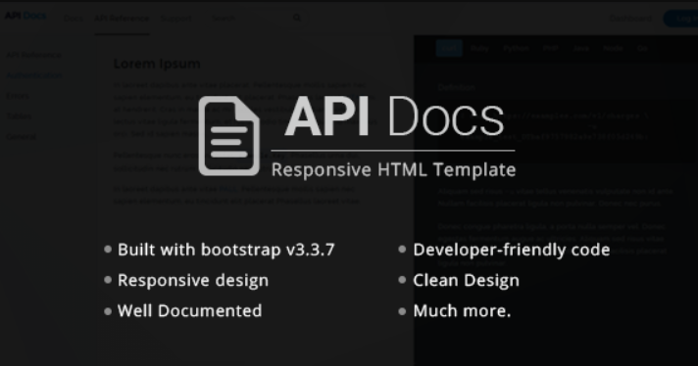698x366 pixels.
Task: Select Authentication in the sidebar
Action: pyautogui.click(x=34, y=75)
